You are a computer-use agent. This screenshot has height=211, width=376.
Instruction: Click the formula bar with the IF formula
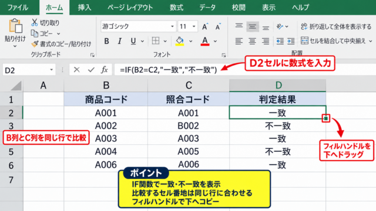point(245,70)
